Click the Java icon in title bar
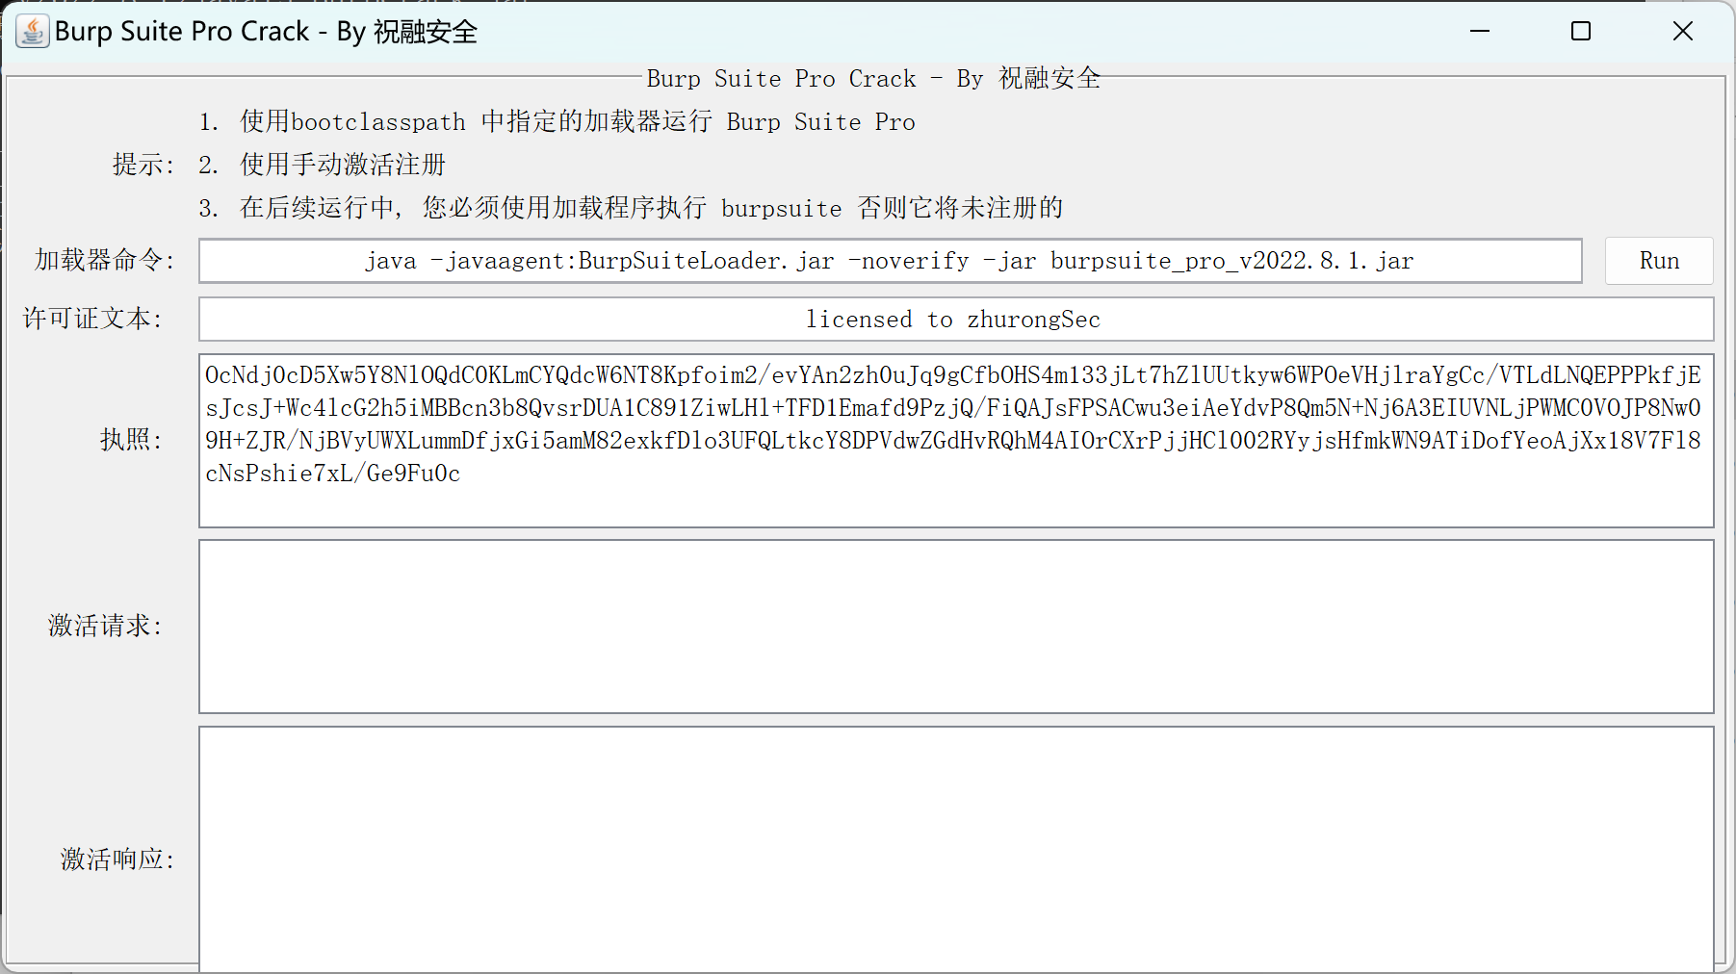The width and height of the screenshot is (1736, 974). pos(33,31)
